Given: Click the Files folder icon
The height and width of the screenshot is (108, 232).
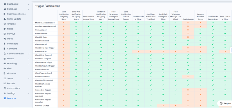Looking at the screenshot, I should [5, 69].
